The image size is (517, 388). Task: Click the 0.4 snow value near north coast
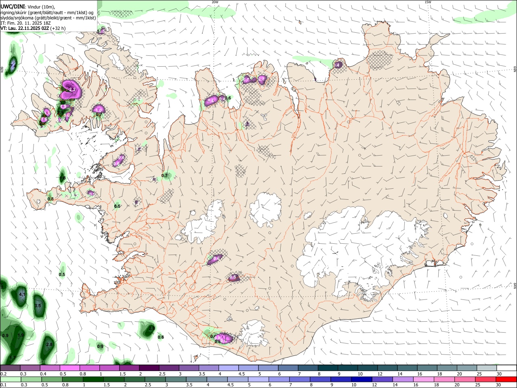coord(336,65)
